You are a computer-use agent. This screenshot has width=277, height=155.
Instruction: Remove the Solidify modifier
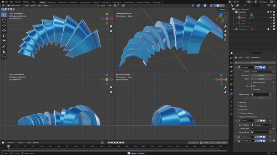point(270,68)
